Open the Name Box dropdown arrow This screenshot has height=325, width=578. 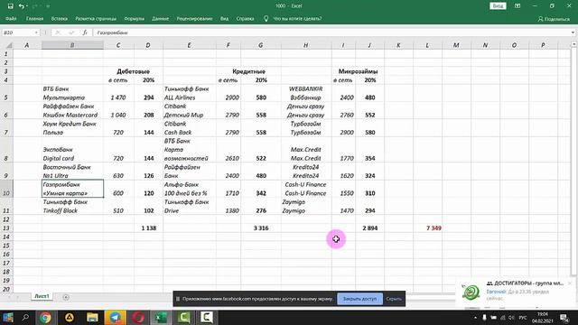pos(36,32)
